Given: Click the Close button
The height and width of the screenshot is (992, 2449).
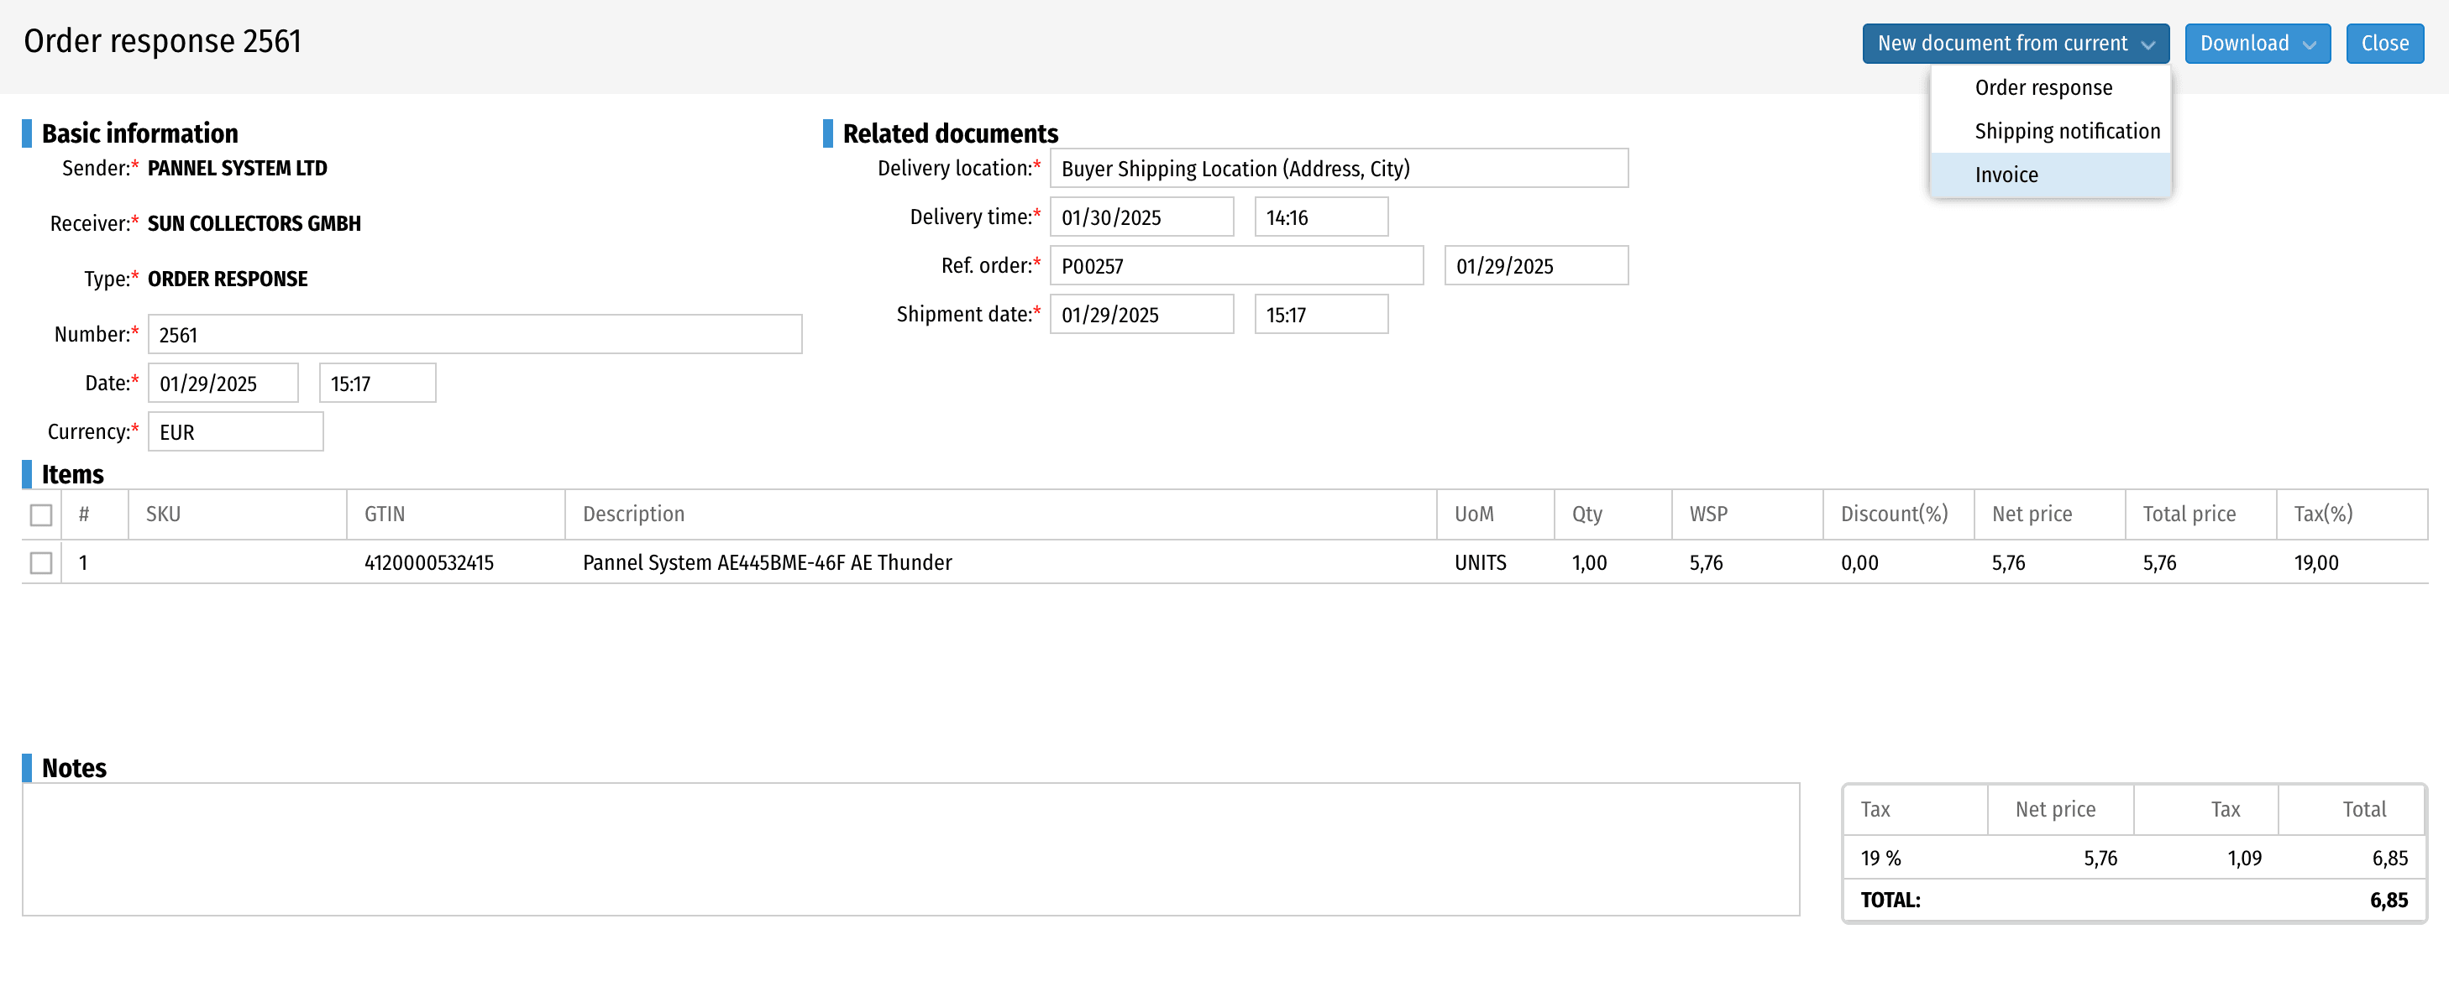Looking at the screenshot, I should coord(2384,44).
